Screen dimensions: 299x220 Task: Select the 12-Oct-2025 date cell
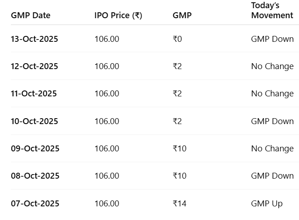pos(34,66)
